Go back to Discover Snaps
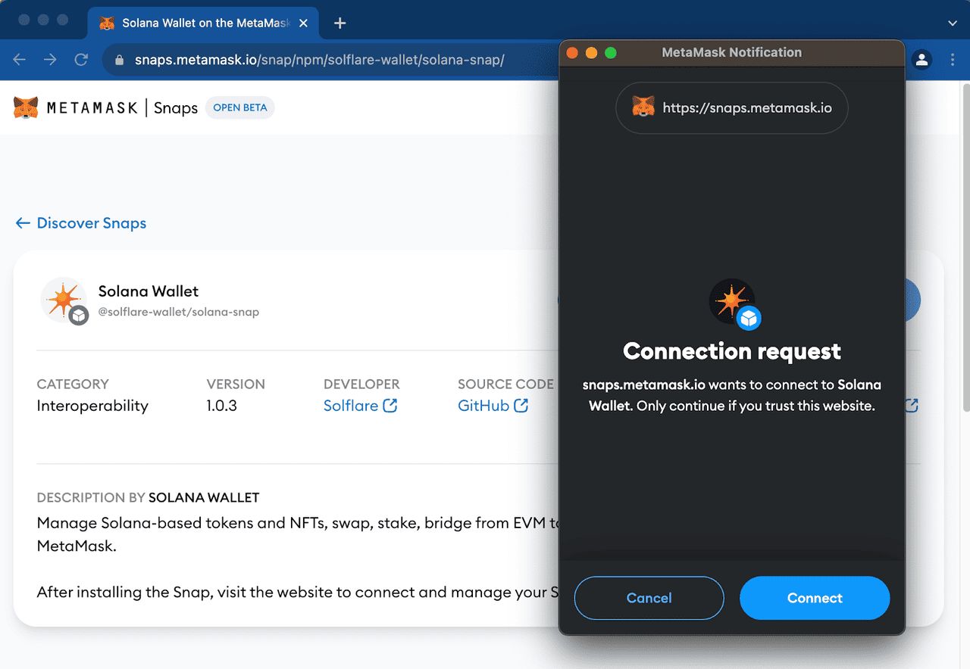 point(81,223)
